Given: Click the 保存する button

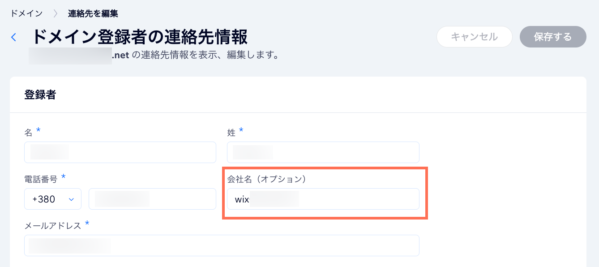Looking at the screenshot, I should [x=553, y=37].
